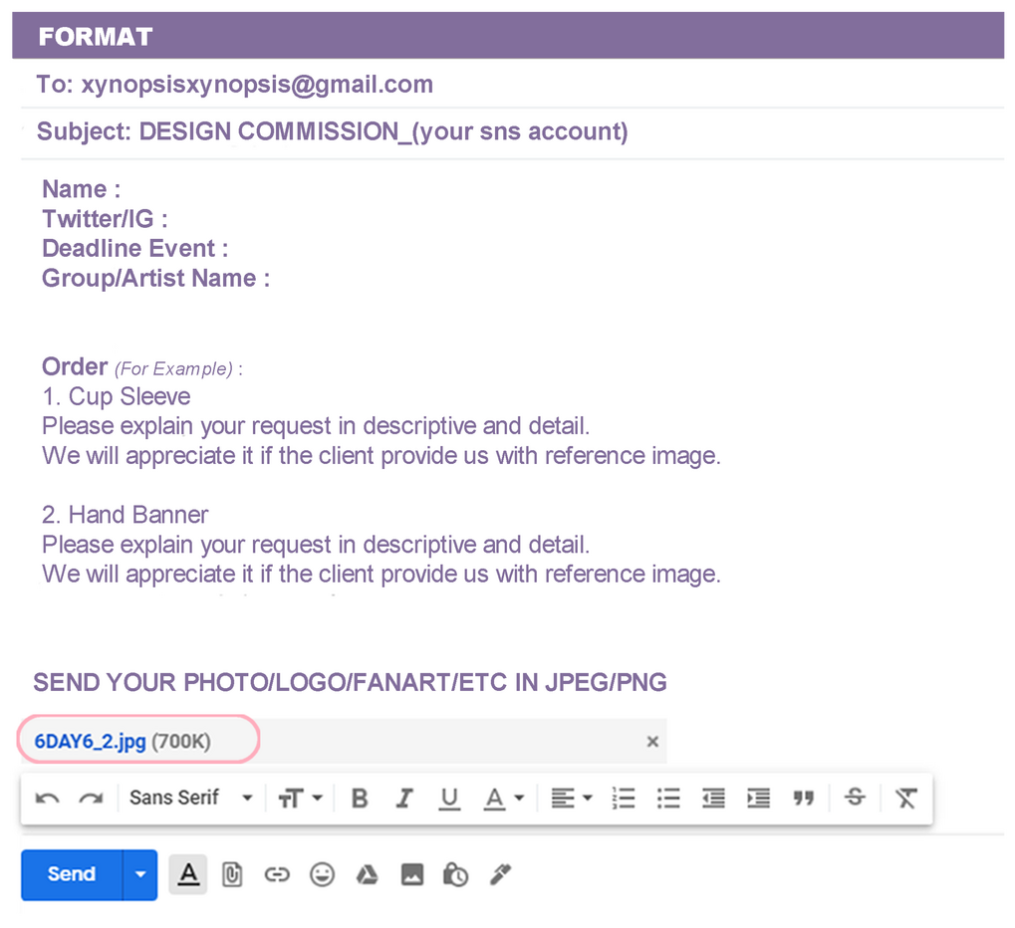
Task: Open the emoji picker icon
Action: (x=322, y=874)
